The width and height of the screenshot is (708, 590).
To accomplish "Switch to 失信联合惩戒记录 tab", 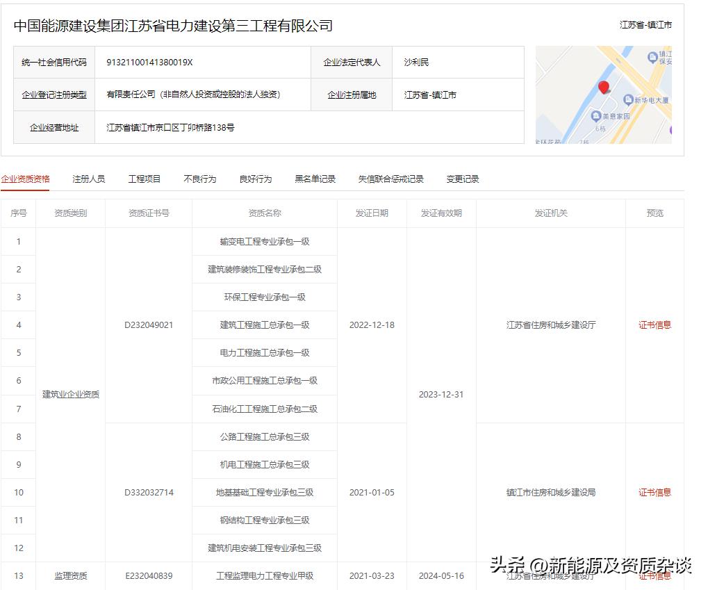I will point(390,179).
